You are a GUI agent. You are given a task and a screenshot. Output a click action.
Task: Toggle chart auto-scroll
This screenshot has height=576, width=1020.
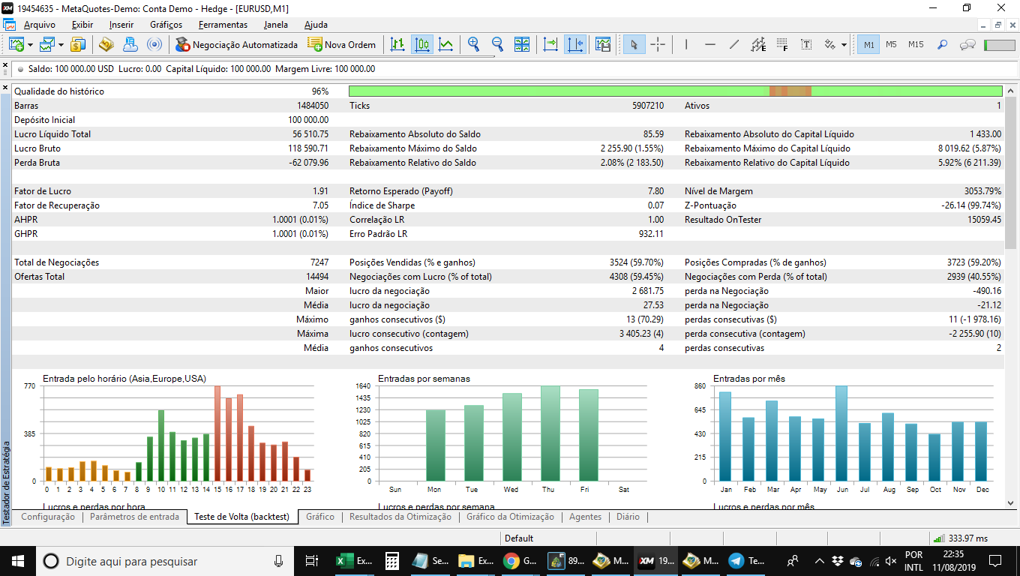click(551, 44)
